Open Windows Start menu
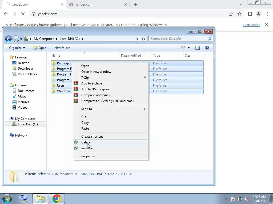The height and width of the screenshot is (204, 273). tap(7, 199)
